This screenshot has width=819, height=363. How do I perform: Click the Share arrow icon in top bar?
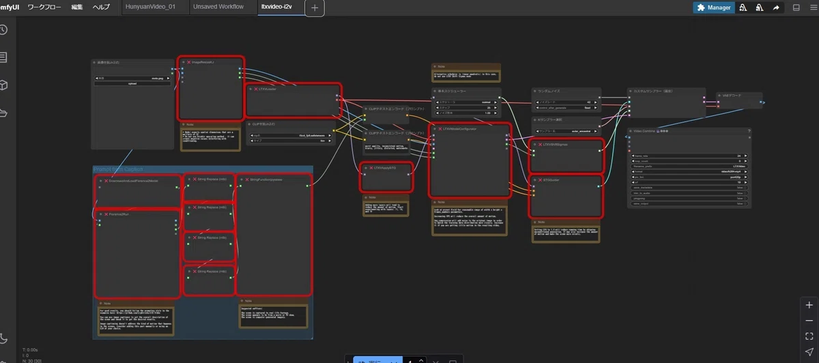click(x=776, y=8)
